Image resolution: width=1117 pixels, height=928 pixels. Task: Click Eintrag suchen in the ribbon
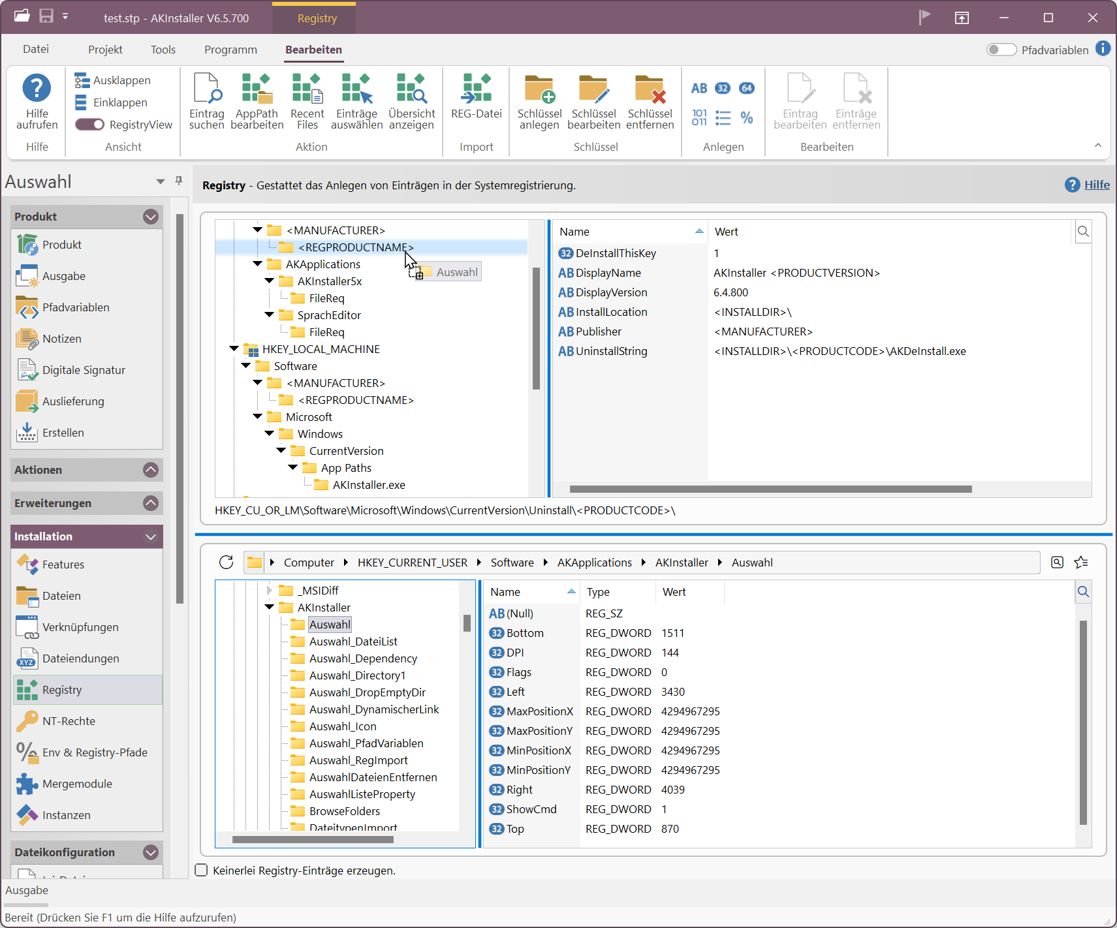[x=206, y=101]
